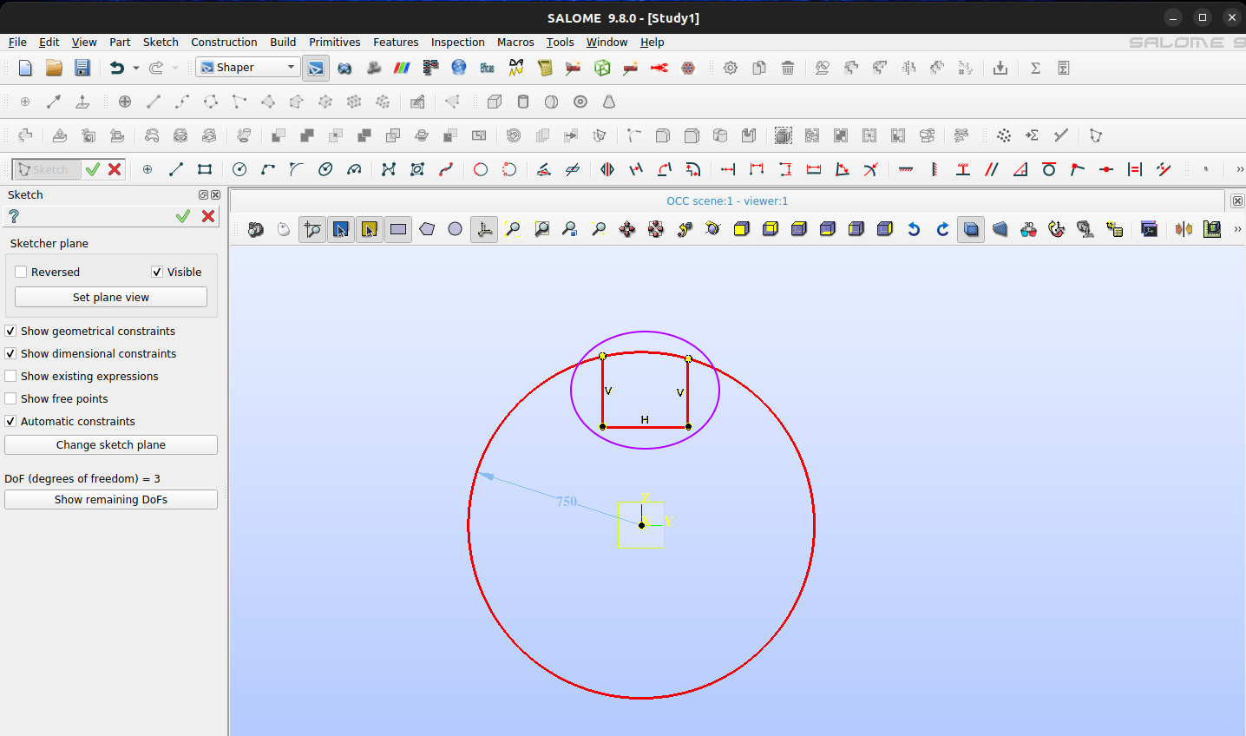
Task: Open the Construction menu
Action: pos(224,42)
